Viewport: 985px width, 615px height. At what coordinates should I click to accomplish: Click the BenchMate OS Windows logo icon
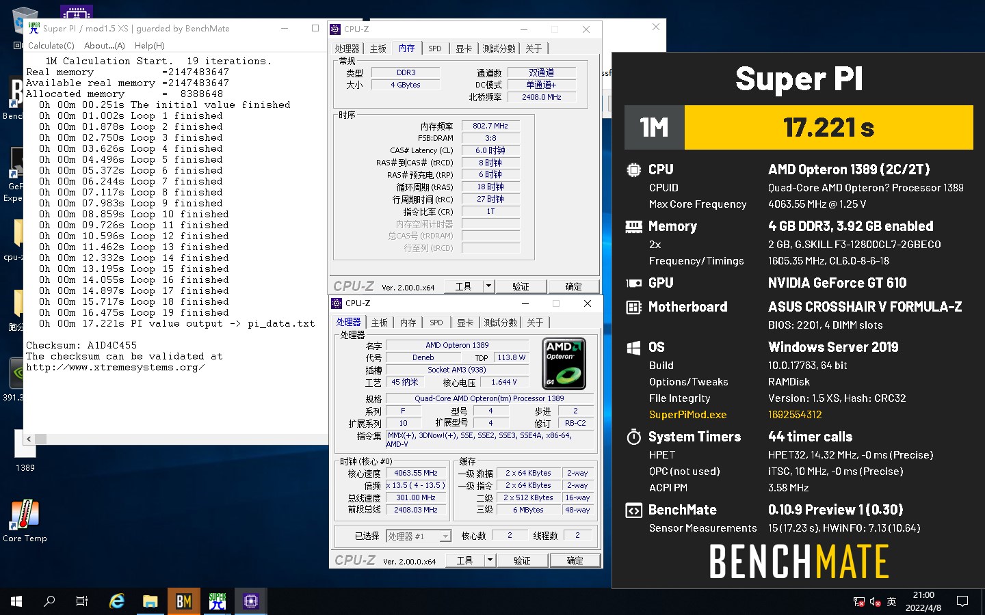(634, 347)
